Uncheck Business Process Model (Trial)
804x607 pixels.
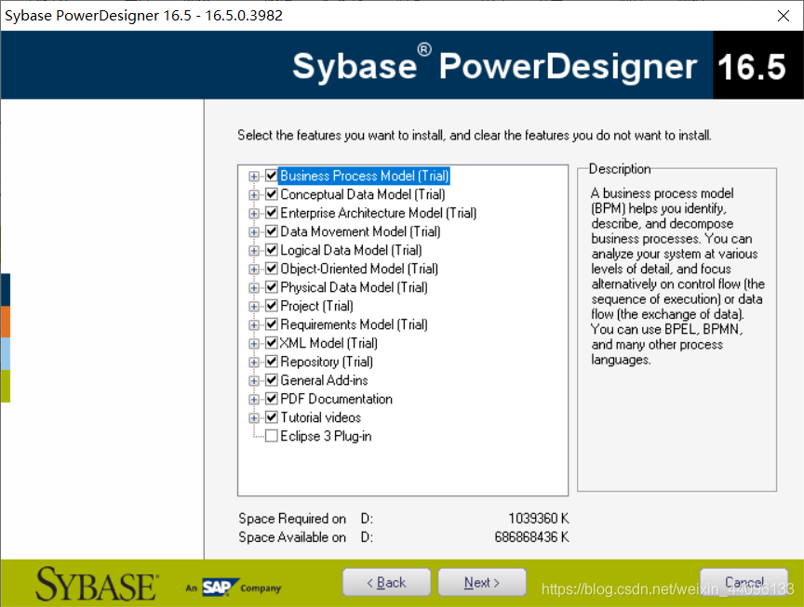pos(271,176)
